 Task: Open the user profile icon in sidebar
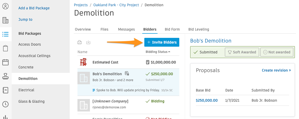(5, 6)
